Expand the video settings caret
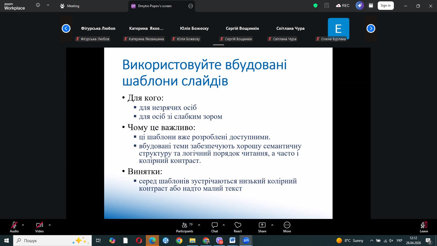 click(50, 225)
